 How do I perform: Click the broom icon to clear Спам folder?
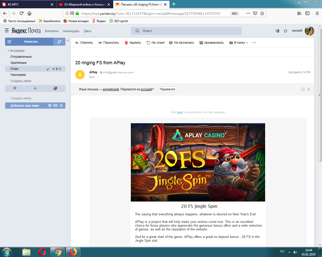click(x=48, y=69)
